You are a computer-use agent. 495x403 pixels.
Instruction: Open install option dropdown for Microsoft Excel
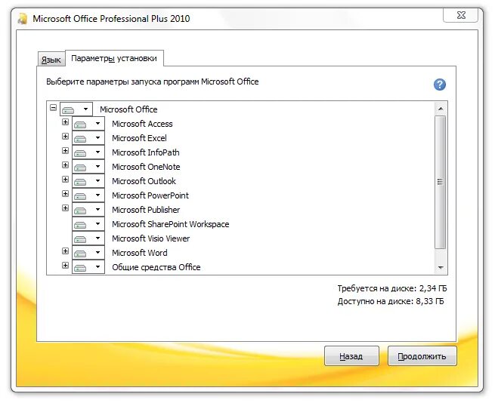click(88, 138)
